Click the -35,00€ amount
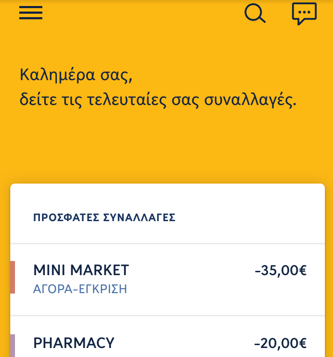This screenshot has width=333, height=357. click(280, 271)
